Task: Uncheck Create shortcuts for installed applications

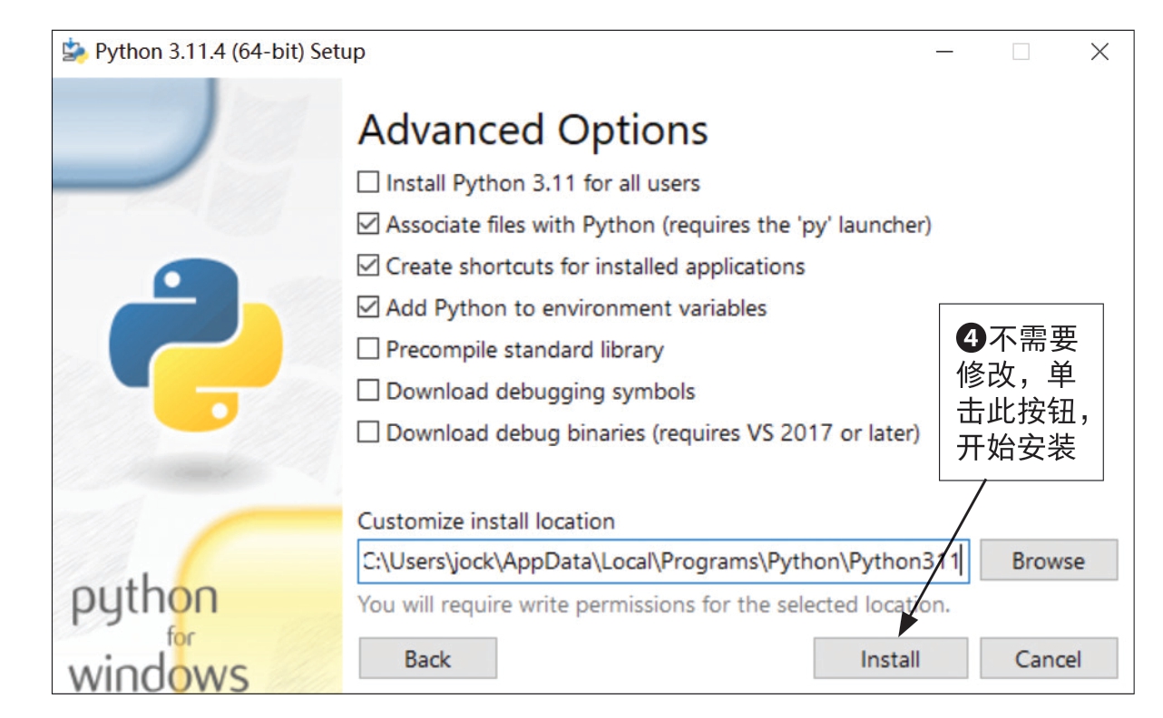Action: coord(368,267)
